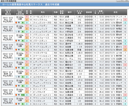Click jockey name 横山典弘
The height and width of the screenshot is (106, 129).
(x=69, y=89)
